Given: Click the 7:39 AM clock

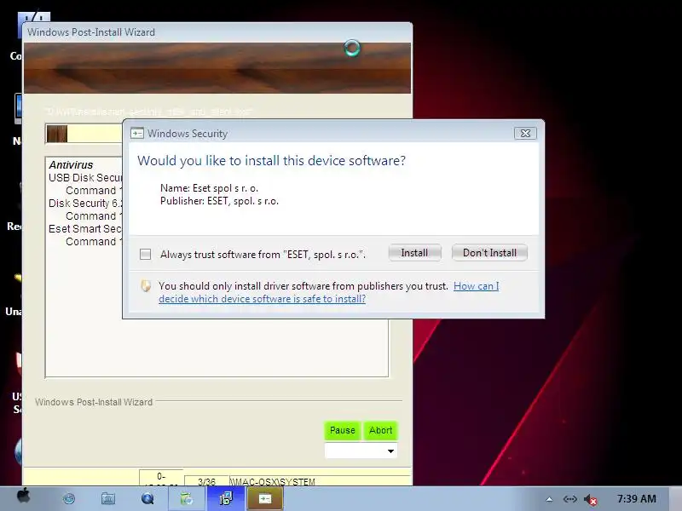Looking at the screenshot, I should click(x=636, y=499).
